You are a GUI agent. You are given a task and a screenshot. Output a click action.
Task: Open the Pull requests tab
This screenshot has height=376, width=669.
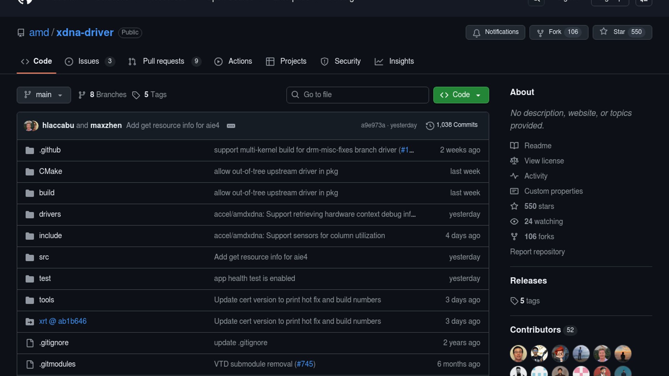(163, 61)
